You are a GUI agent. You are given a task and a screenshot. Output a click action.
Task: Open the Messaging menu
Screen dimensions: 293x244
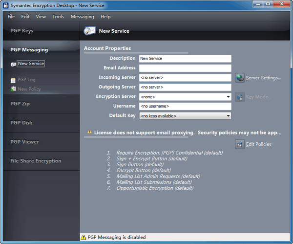pos(82,17)
